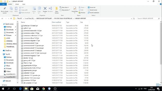Open the LOGO folder in sidebar
This screenshot has width=162, height=91.
[x=7, y=38]
